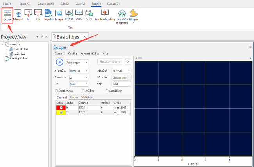The height and width of the screenshot is (167, 254).
Task: Open the SDO tool
Action: point(89,16)
